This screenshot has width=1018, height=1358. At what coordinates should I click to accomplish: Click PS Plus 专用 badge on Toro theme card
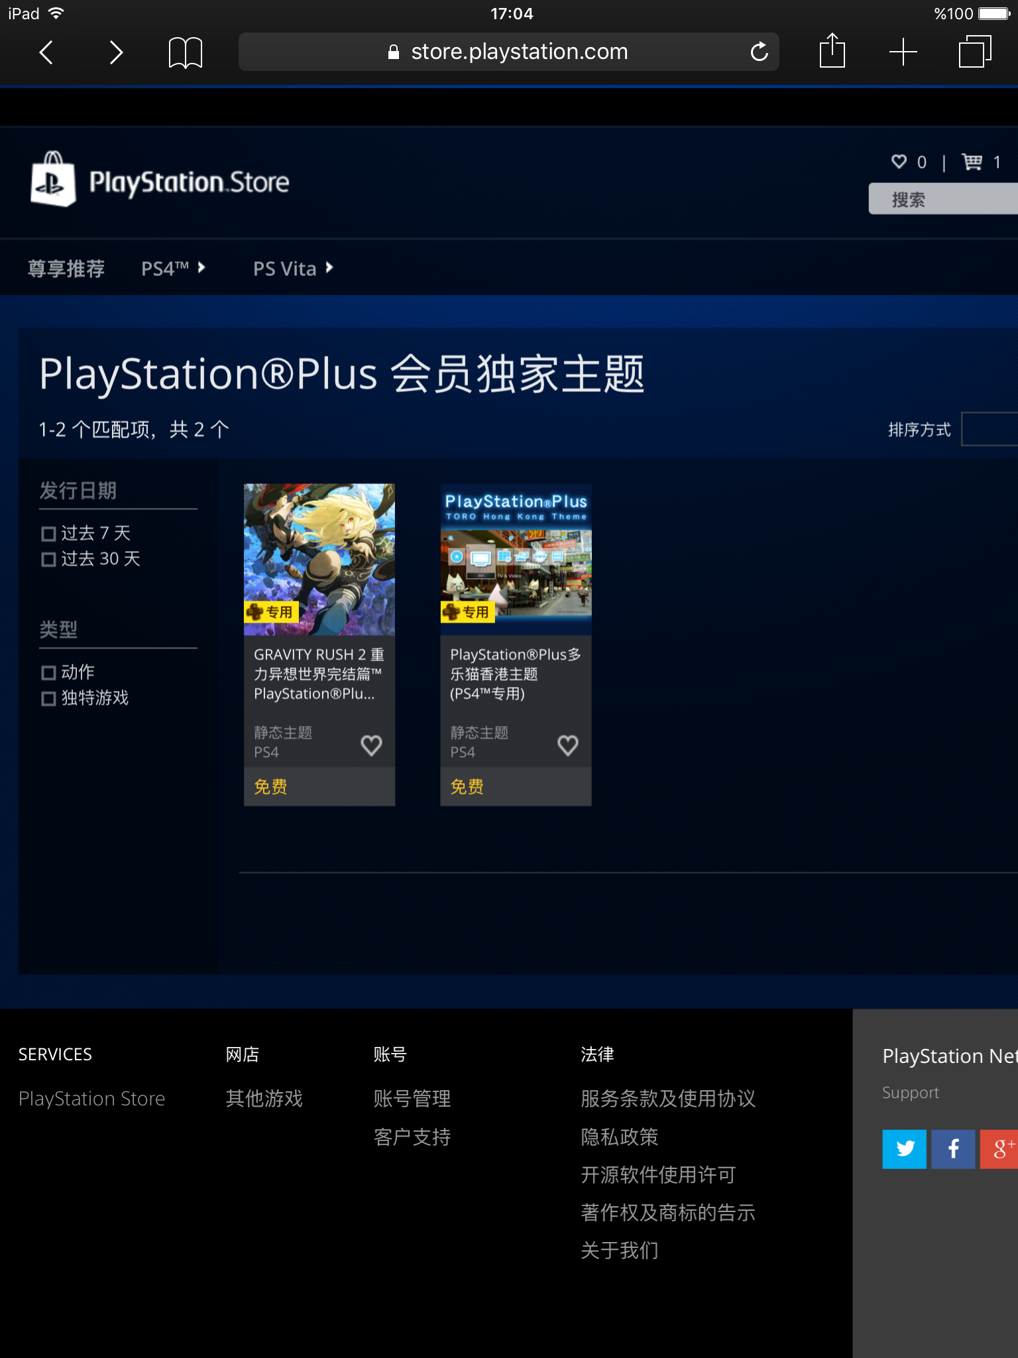[x=467, y=612]
